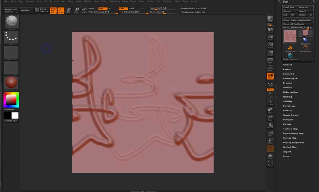Viewport: 319px width, 192px height.
Task: Click the tool Export button at panel top
Action: [x=305, y=11]
